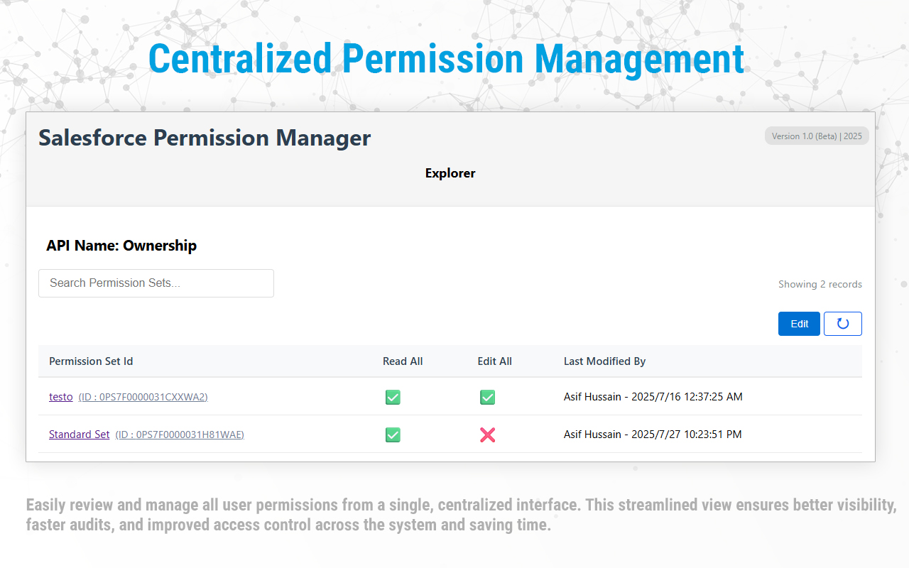Click the ID 0PS7F0000031CXXWA2 link
Screen dimensions: 909x568
(x=143, y=397)
